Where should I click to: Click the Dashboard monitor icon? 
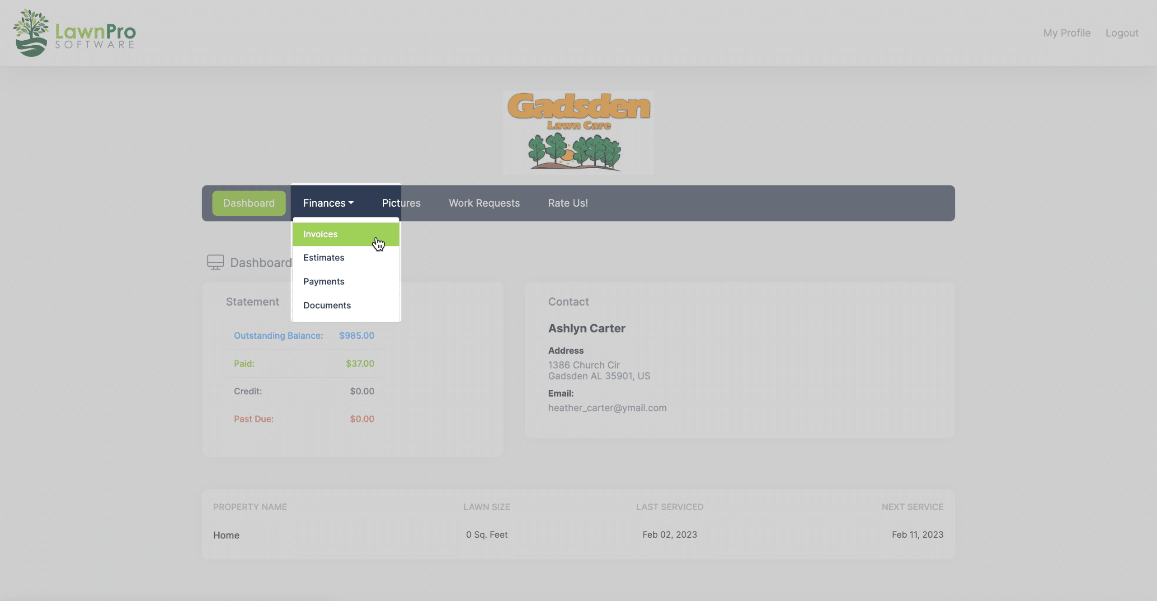pyautogui.click(x=215, y=262)
